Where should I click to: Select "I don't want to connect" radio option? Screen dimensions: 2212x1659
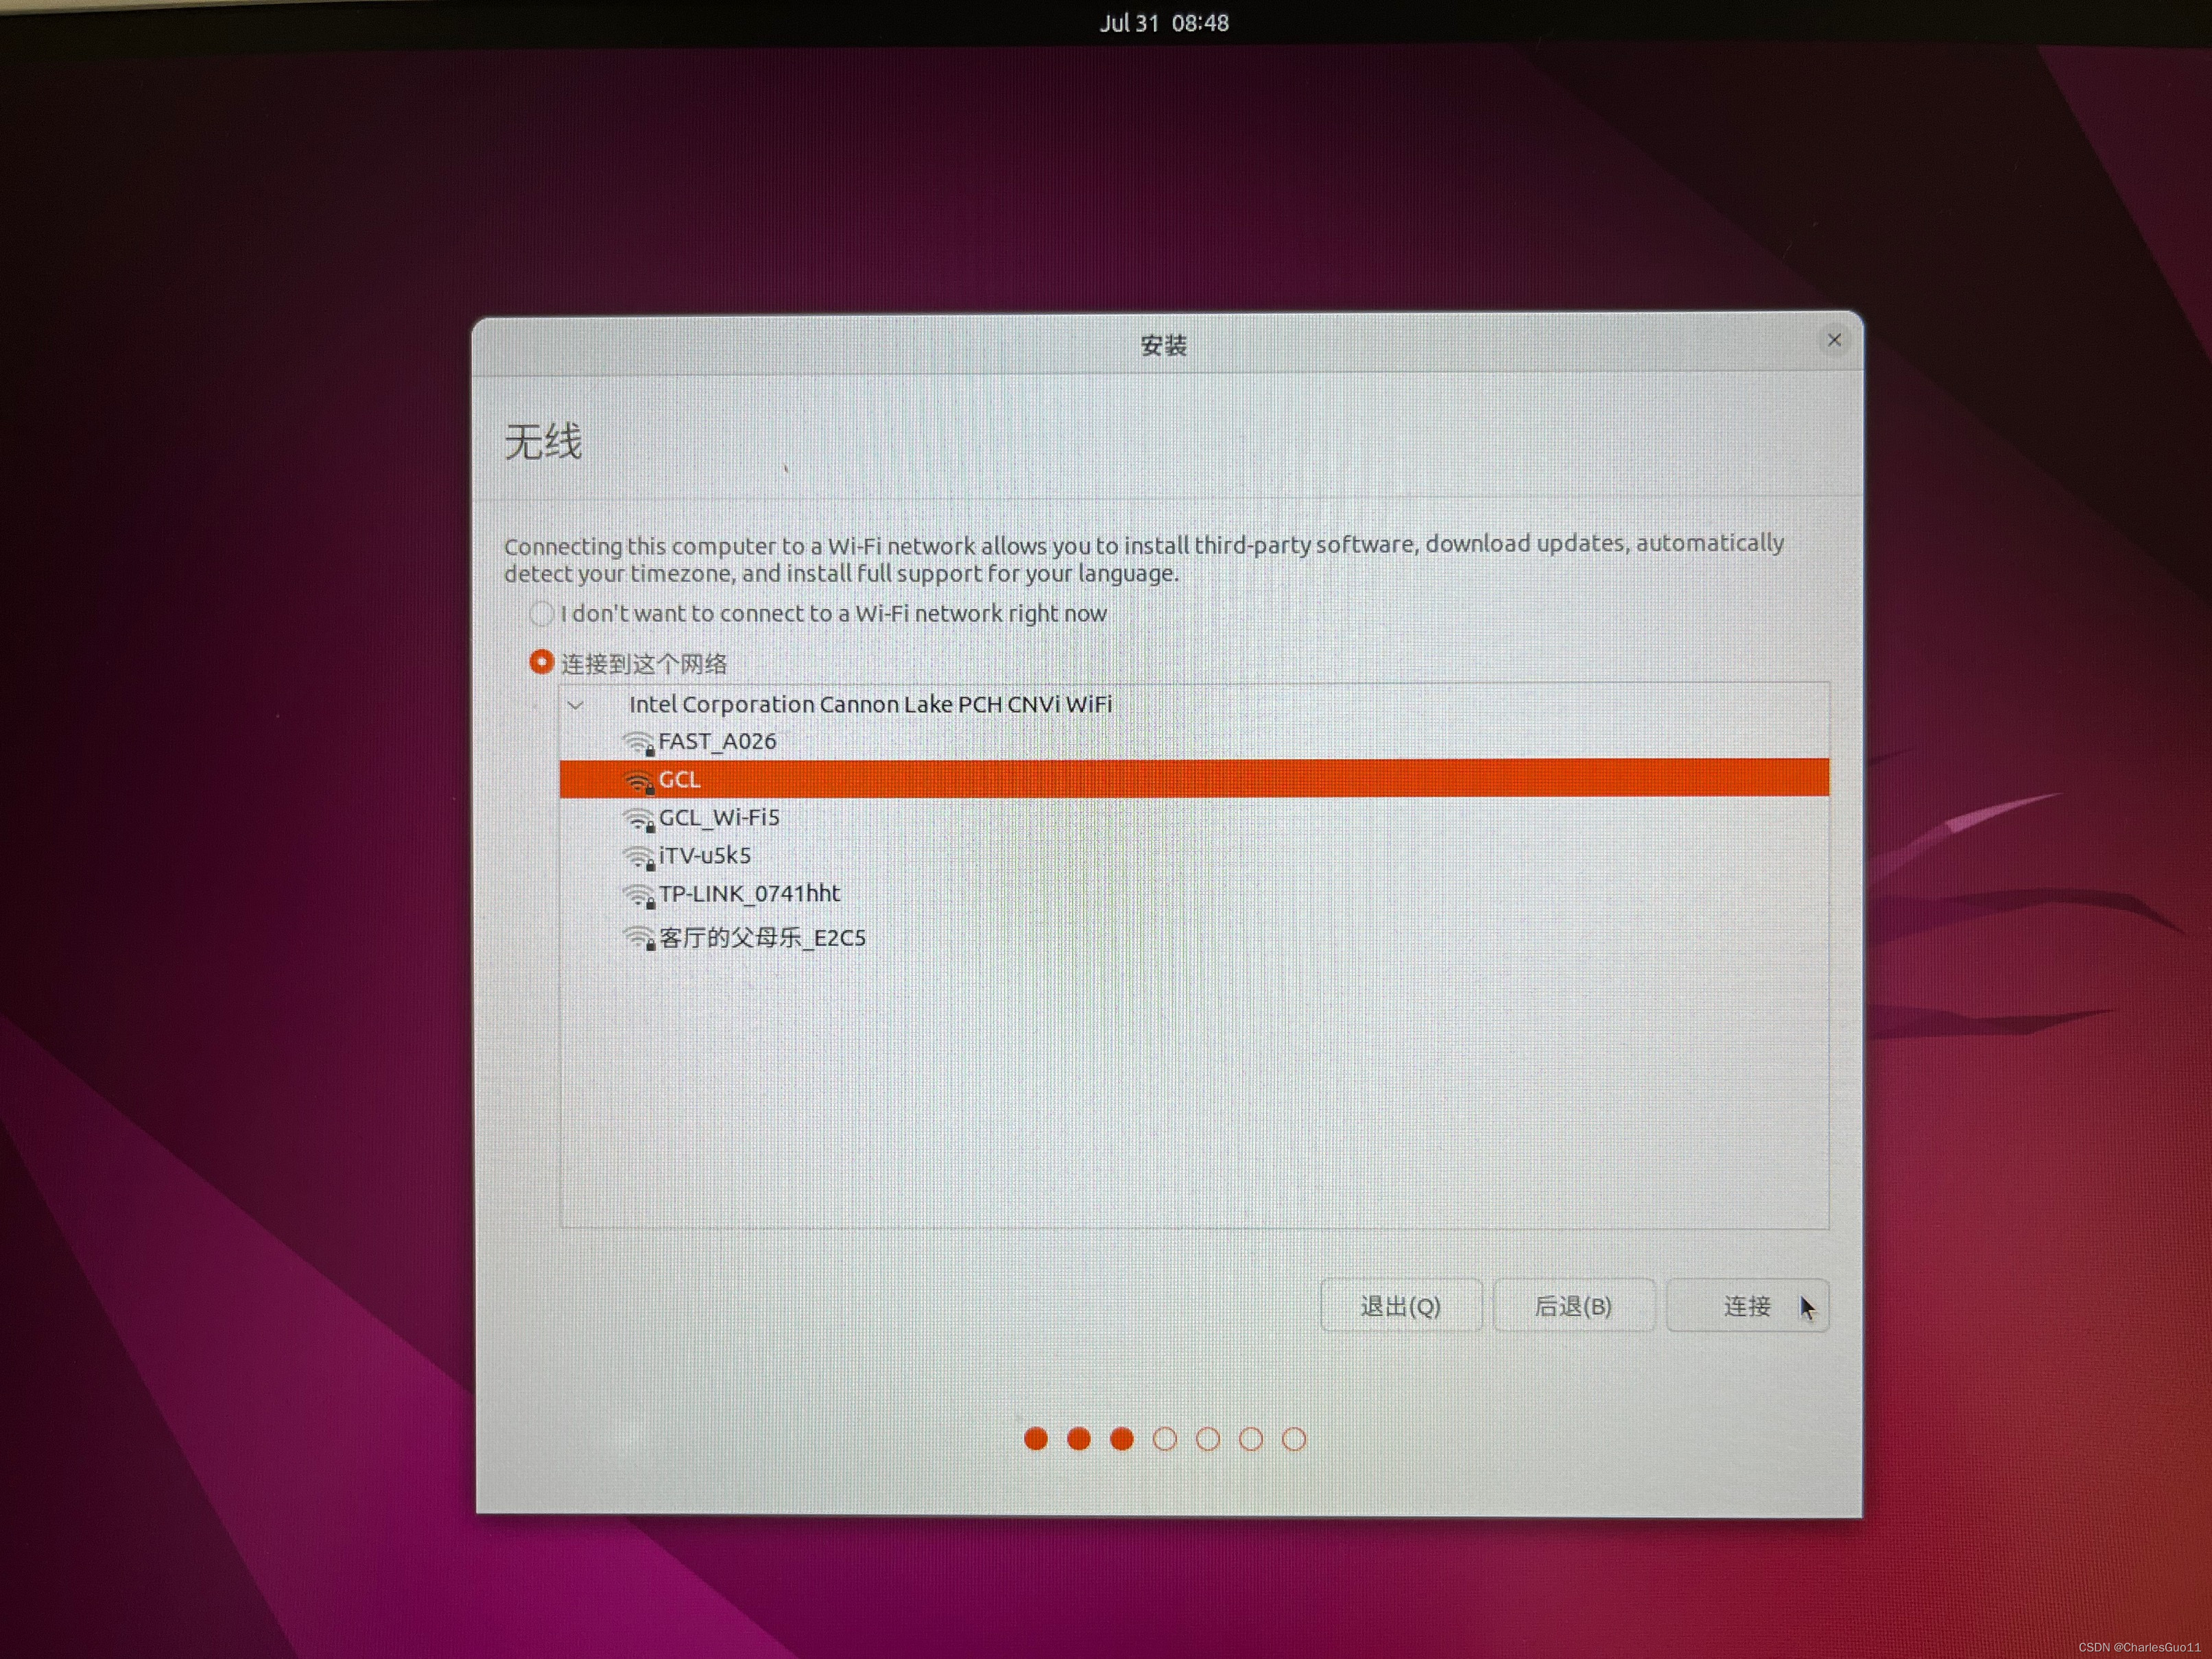point(542,613)
